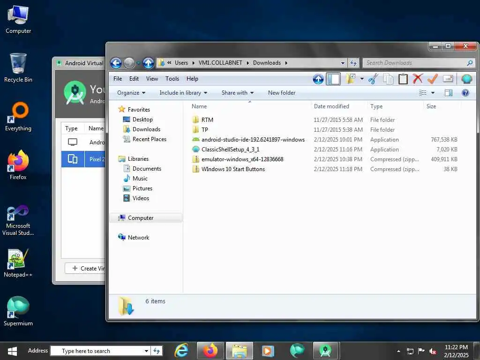The image size is (480, 360).
Task: Click the VM1.COLLABNET breadcrumb segment
Action: pyautogui.click(x=220, y=63)
